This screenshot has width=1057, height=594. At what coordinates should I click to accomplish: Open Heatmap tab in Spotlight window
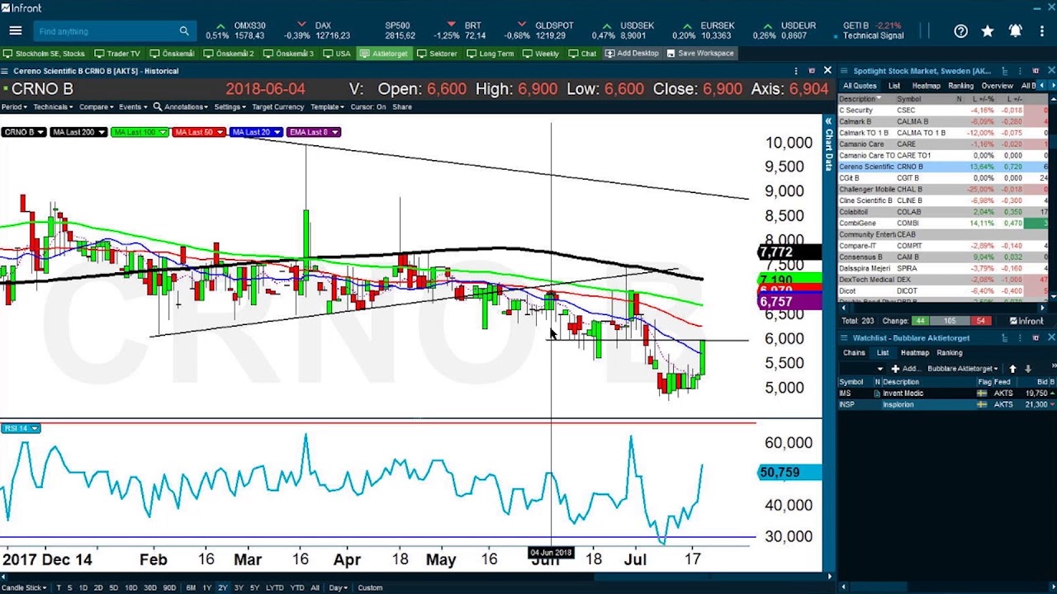coord(926,86)
